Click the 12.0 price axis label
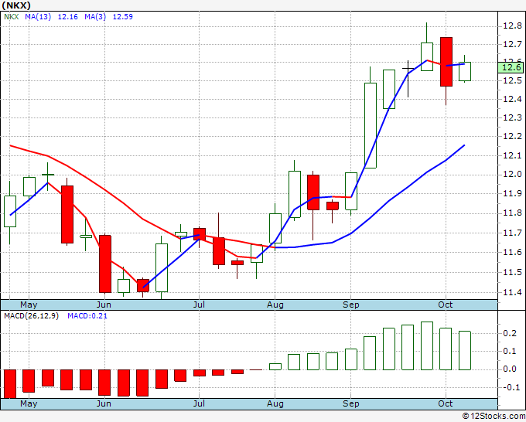This screenshot has height=422, width=526. point(512,175)
